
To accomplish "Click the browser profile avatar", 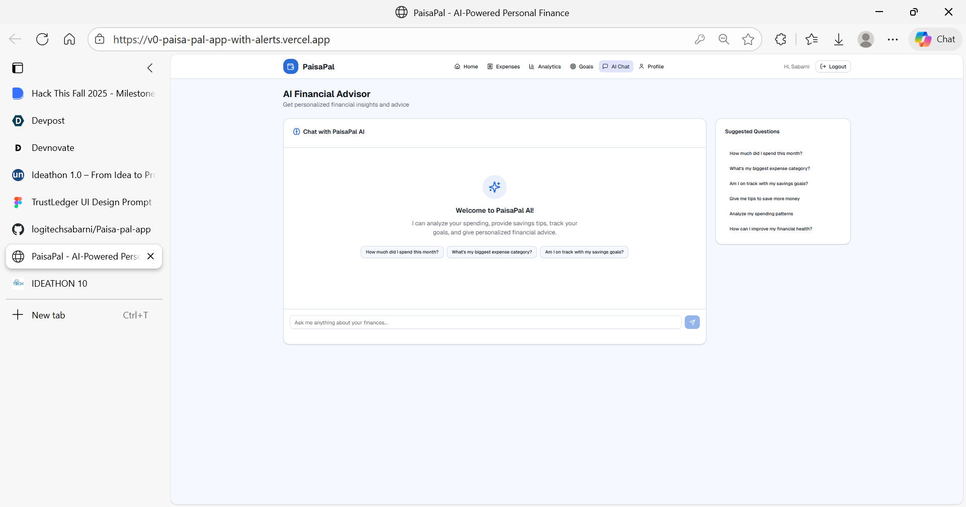I will [866, 39].
